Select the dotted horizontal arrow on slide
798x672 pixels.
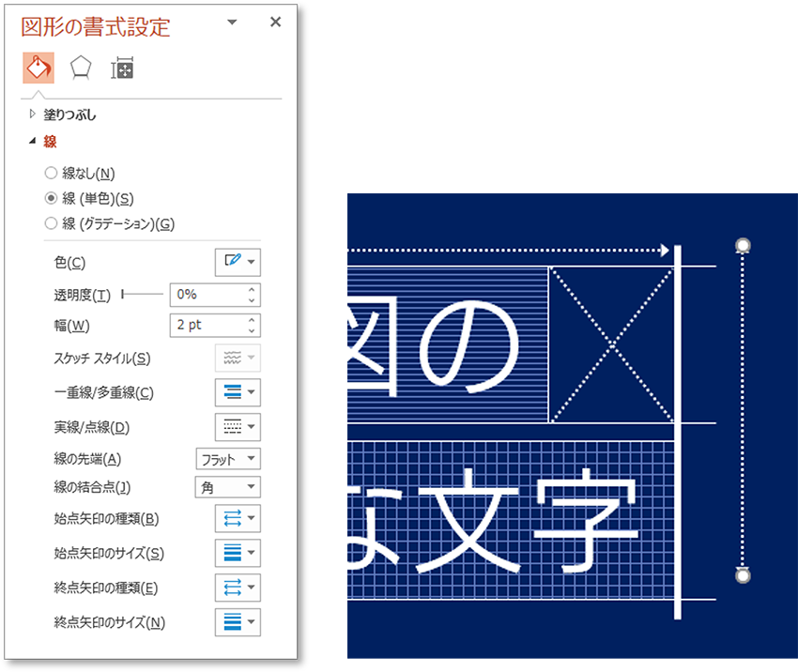tap(508, 250)
